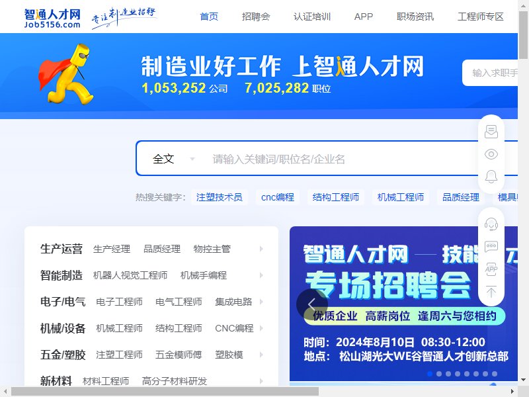Viewport: 529px width, 397px height.
Task: Open the 机械手编程 job link
Action: click(x=204, y=275)
